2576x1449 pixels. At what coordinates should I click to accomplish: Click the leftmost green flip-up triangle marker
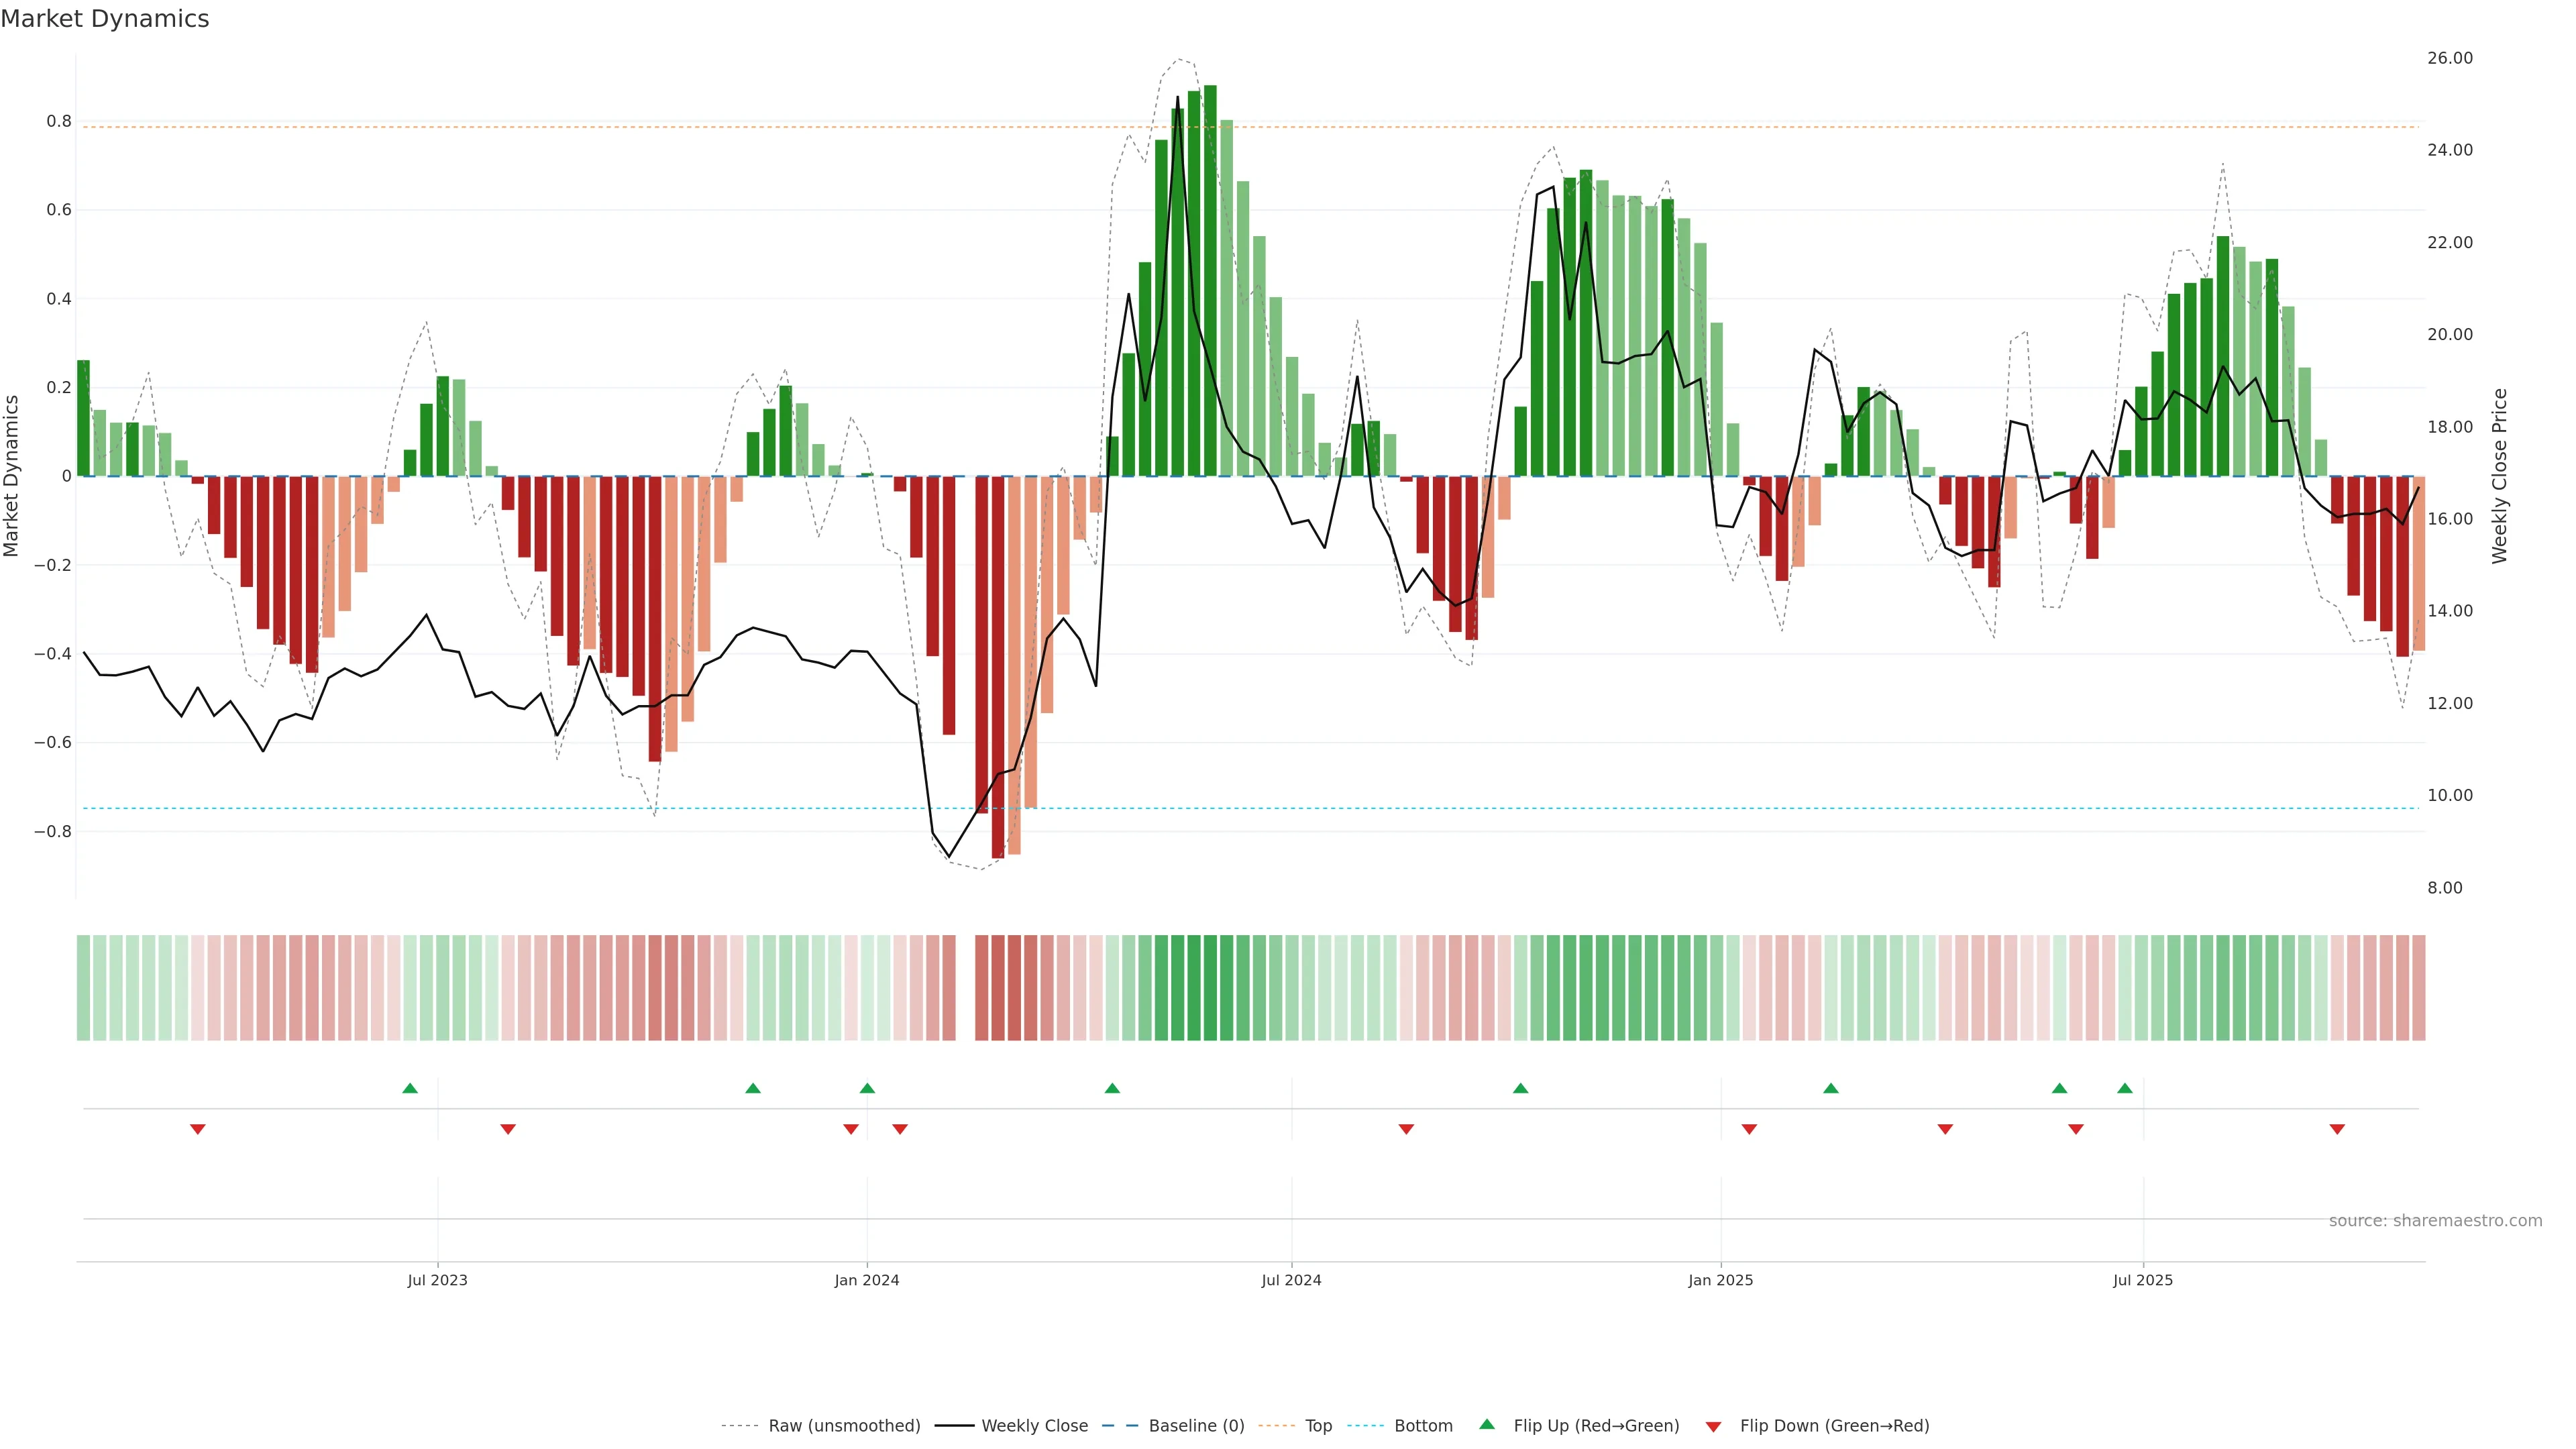410,1088
